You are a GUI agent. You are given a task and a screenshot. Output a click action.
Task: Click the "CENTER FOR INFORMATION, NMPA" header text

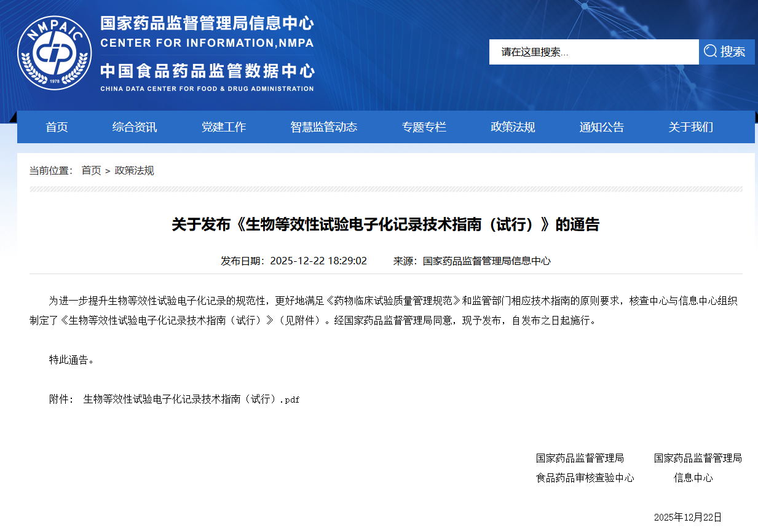(207, 43)
